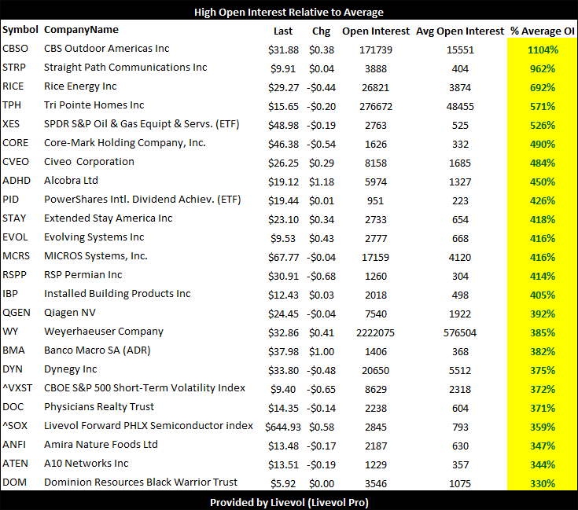Screen dimensions: 578x510
Task: Click the ATEN symbol
Action: click(15, 463)
